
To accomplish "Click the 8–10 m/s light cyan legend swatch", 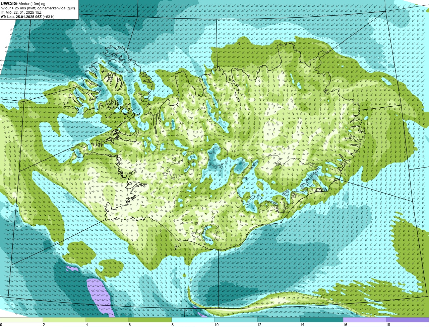I will [x=193, y=320].
